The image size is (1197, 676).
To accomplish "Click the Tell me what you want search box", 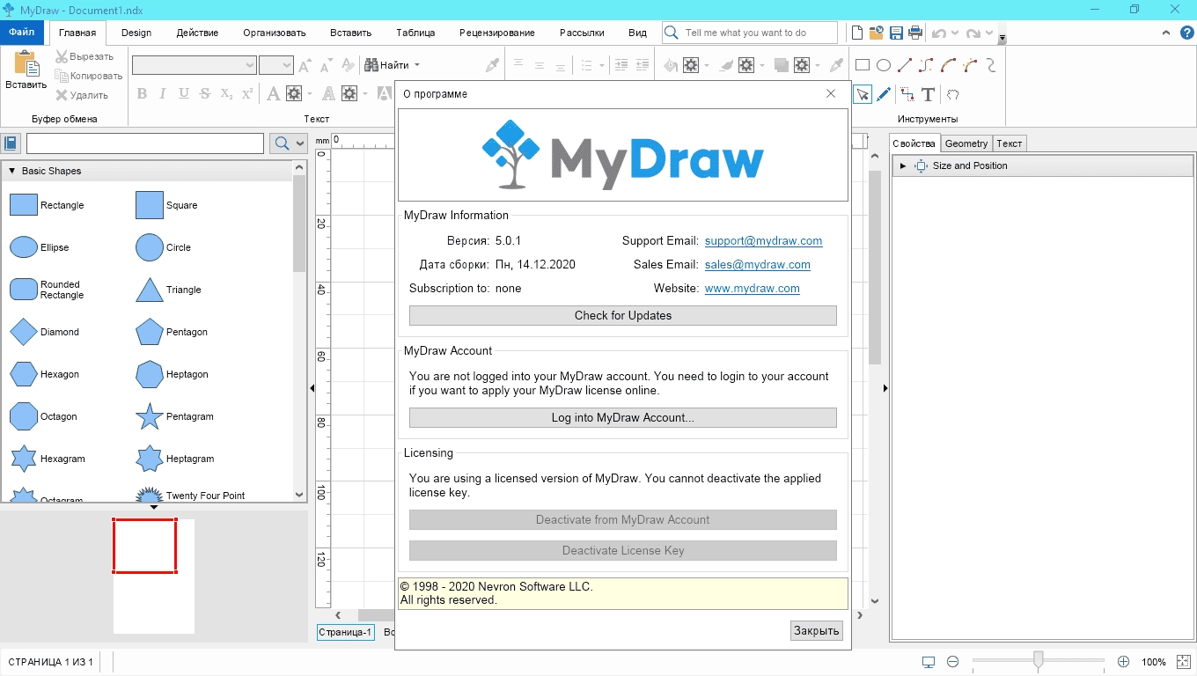I will [750, 33].
